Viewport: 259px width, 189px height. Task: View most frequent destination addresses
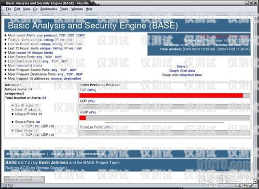72,79
